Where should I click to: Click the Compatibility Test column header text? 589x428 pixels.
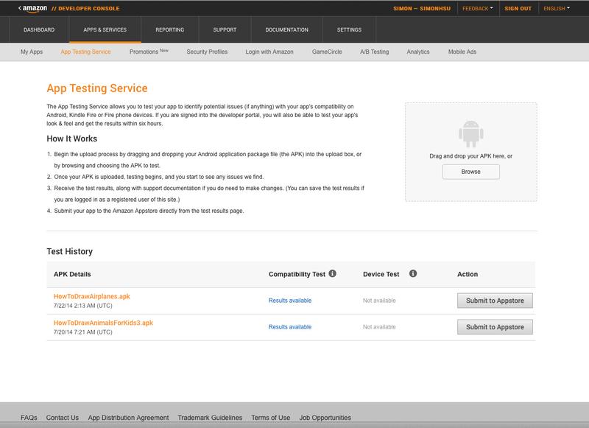click(297, 274)
